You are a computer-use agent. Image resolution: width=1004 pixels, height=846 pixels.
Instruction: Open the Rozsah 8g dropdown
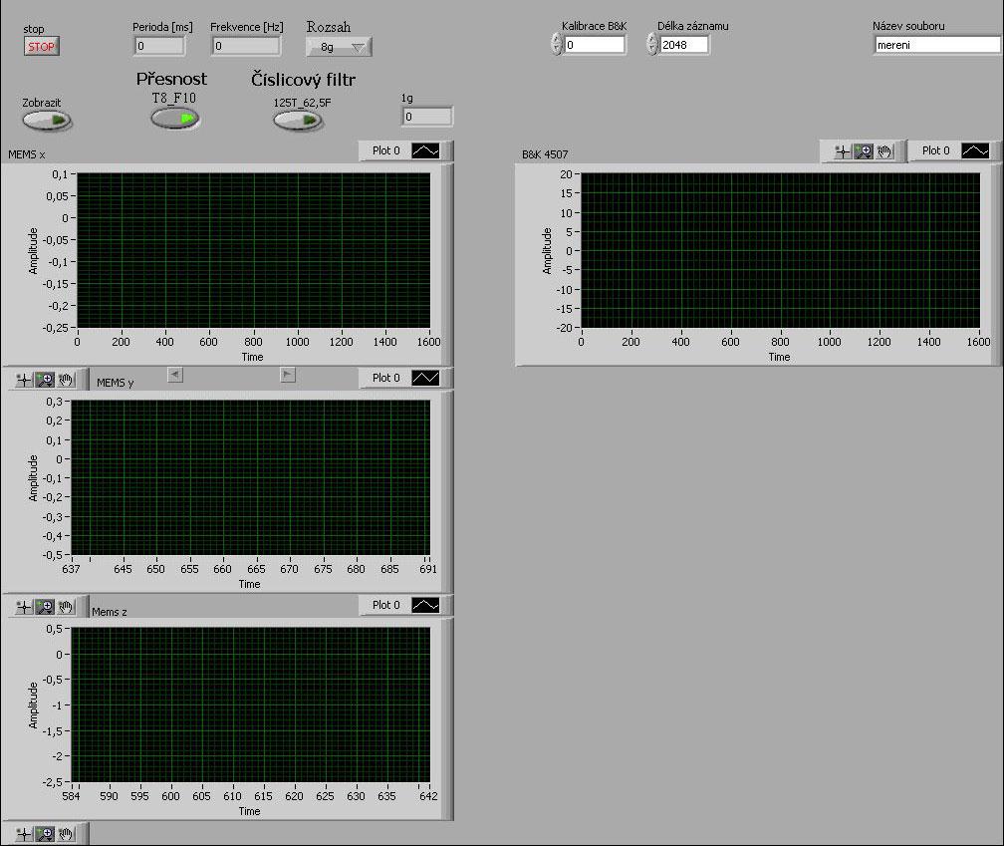(x=339, y=47)
